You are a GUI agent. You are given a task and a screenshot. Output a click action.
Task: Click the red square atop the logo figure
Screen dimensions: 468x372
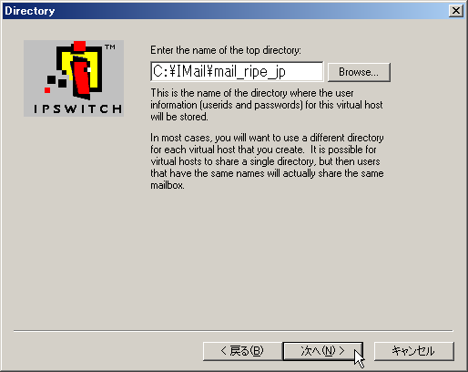[79, 46]
